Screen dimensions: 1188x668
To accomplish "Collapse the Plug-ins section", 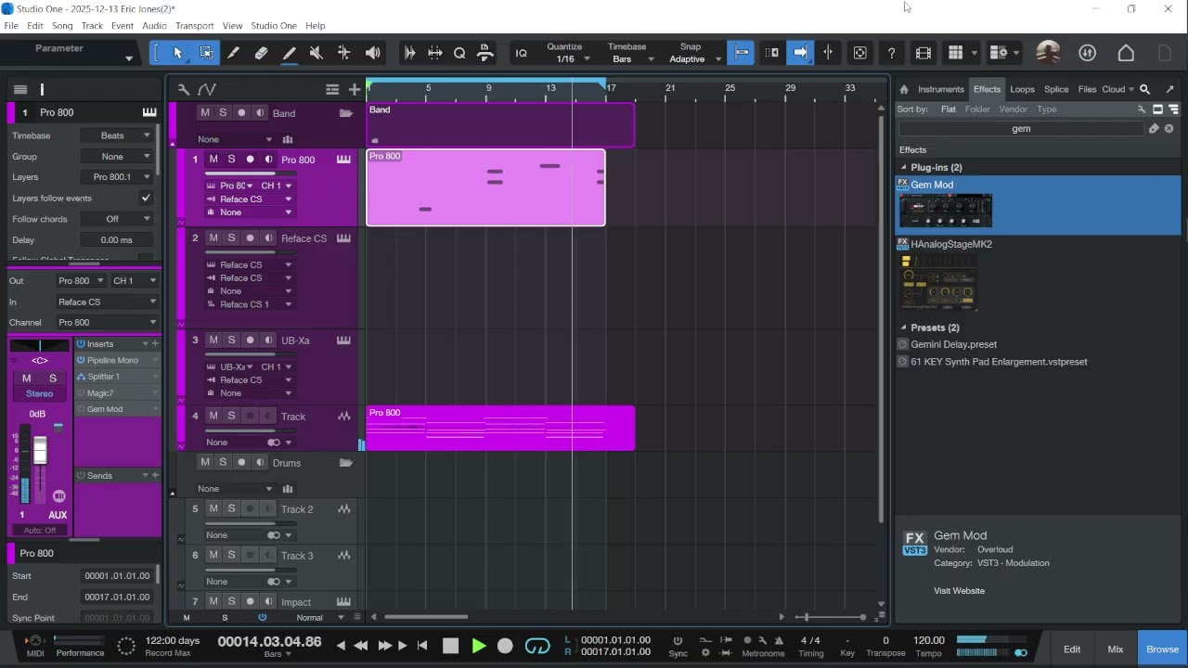I will tap(904, 167).
